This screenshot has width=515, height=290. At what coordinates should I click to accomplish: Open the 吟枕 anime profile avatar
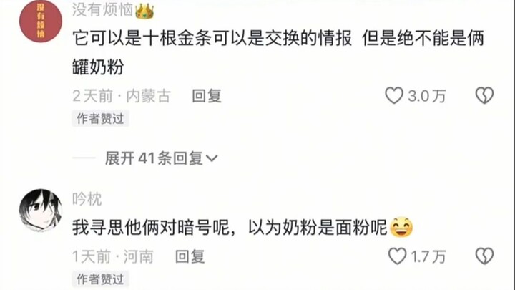click(x=41, y=210)
